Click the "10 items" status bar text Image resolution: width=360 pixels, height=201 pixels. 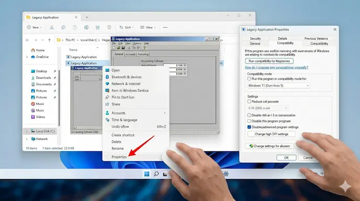(x=31, y=148)
